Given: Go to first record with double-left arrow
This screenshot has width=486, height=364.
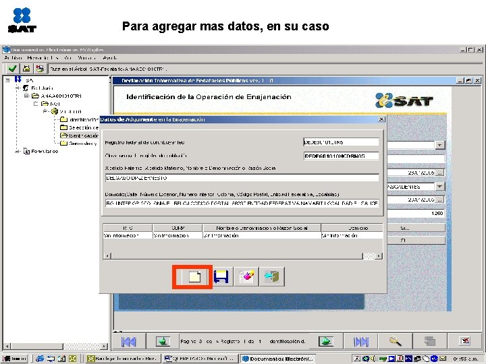Looking at the screenshot, I should coord(129,341).
